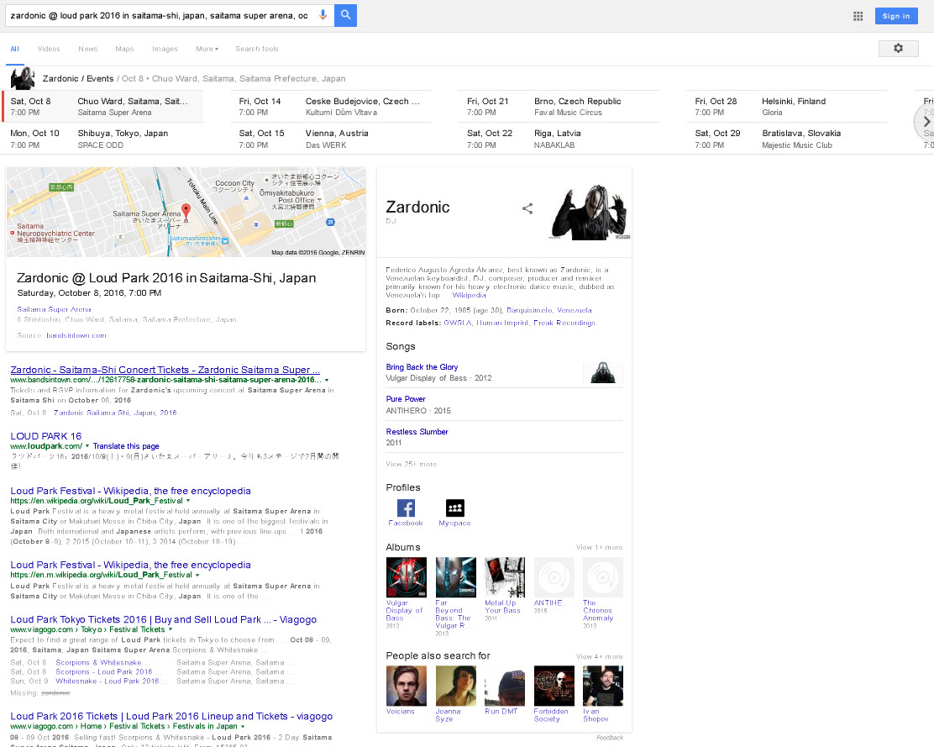934x747 pixels.
Task: Share the Zardonic knowledge panel
Action: (x=527, y=208)
